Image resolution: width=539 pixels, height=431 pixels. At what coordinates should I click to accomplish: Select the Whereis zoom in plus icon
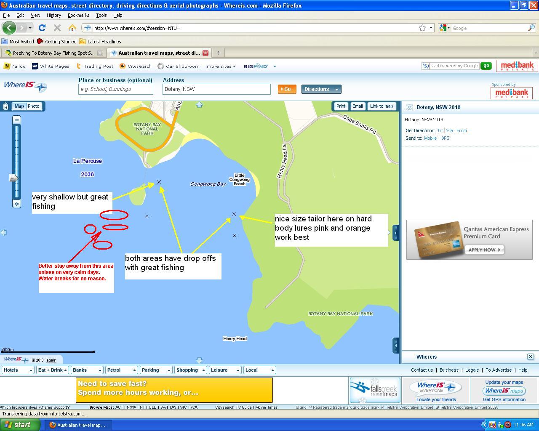pos(17,204)
